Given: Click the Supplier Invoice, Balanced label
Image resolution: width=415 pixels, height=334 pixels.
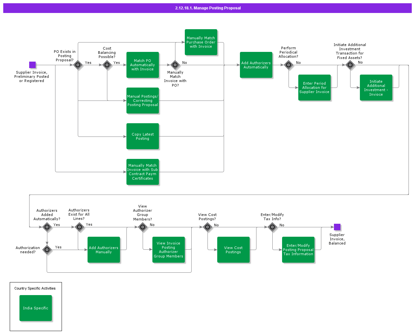Looking at the screenshot, I should pos(337,239).
